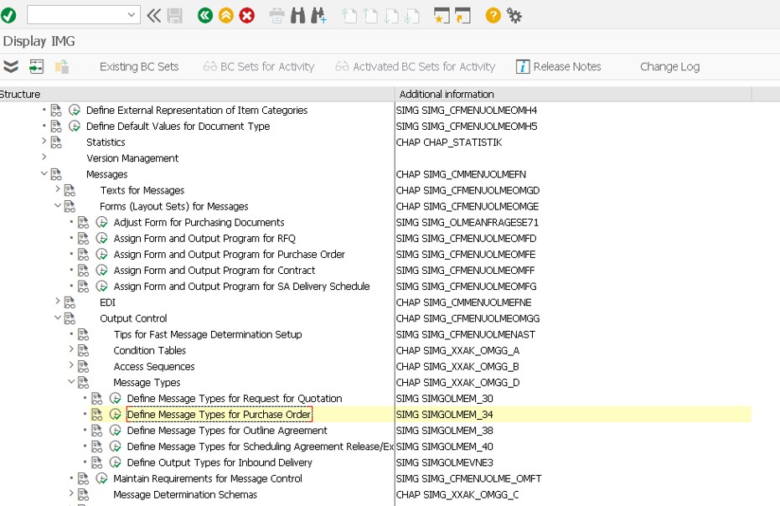Open Customize Local Layout gear icon
780x506 pixels.
[x=514, y=15]
